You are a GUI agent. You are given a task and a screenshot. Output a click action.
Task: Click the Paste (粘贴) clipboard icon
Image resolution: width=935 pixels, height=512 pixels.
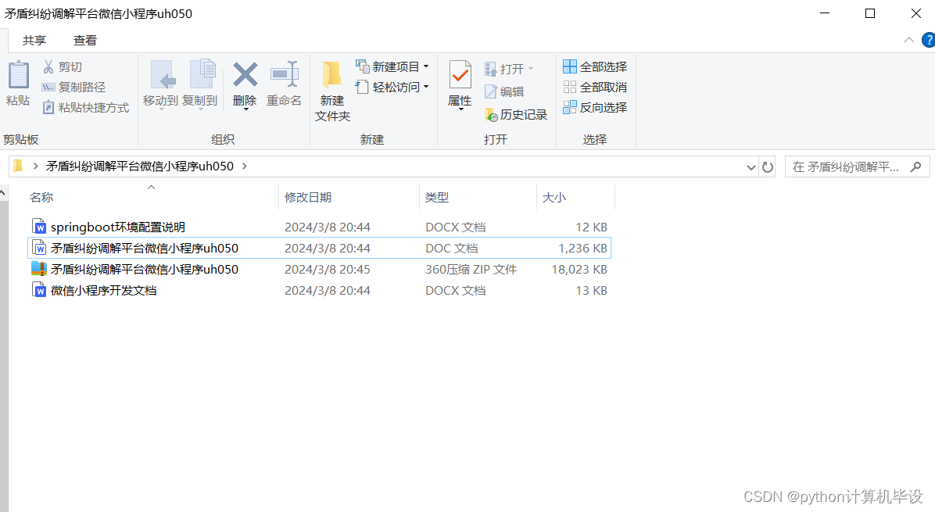pyautogui.click(x=19, y=75)
